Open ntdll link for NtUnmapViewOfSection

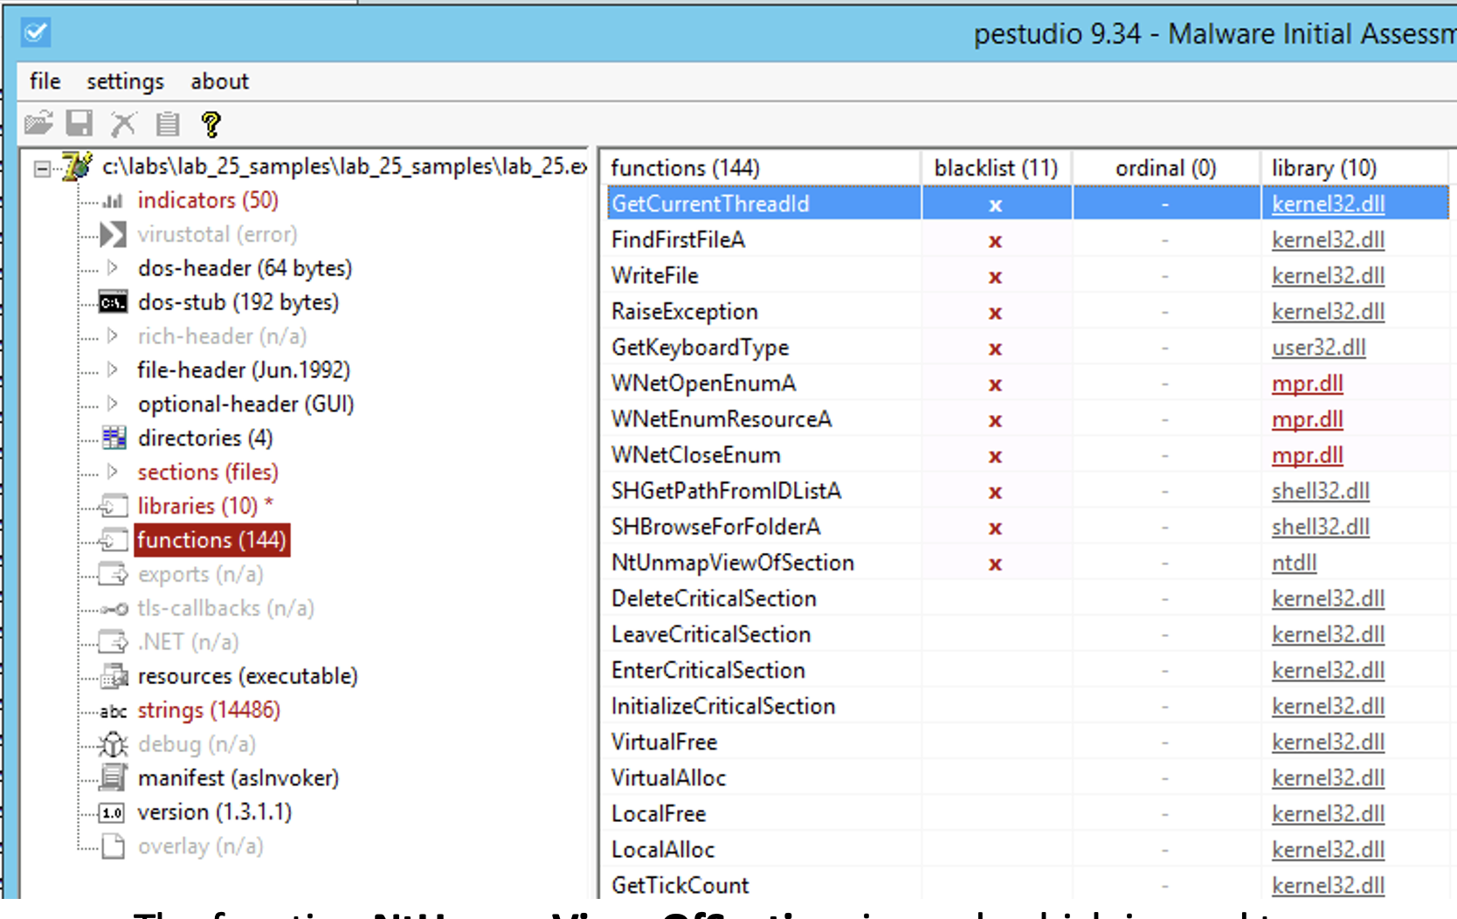(x=1294, y=563)
